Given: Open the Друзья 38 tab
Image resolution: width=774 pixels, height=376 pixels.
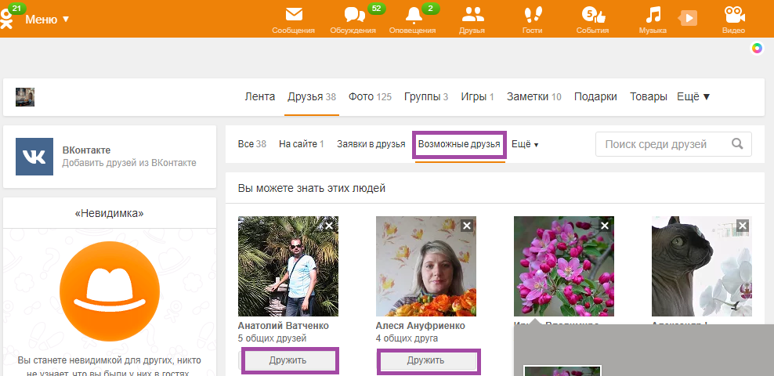Looking at the screenshot, I should (312, 96).
